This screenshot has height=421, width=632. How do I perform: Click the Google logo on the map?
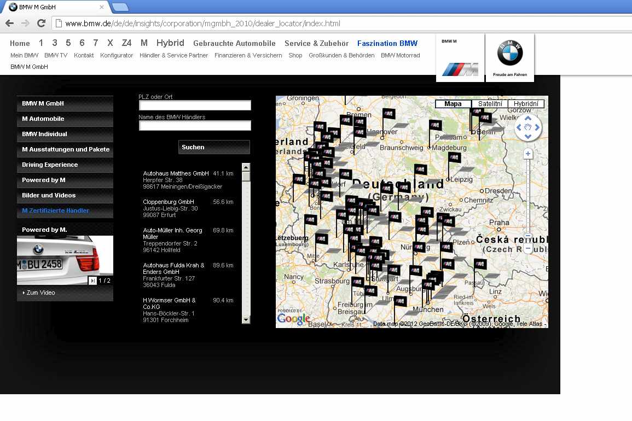pyautogui.click(x=293, y=319)
